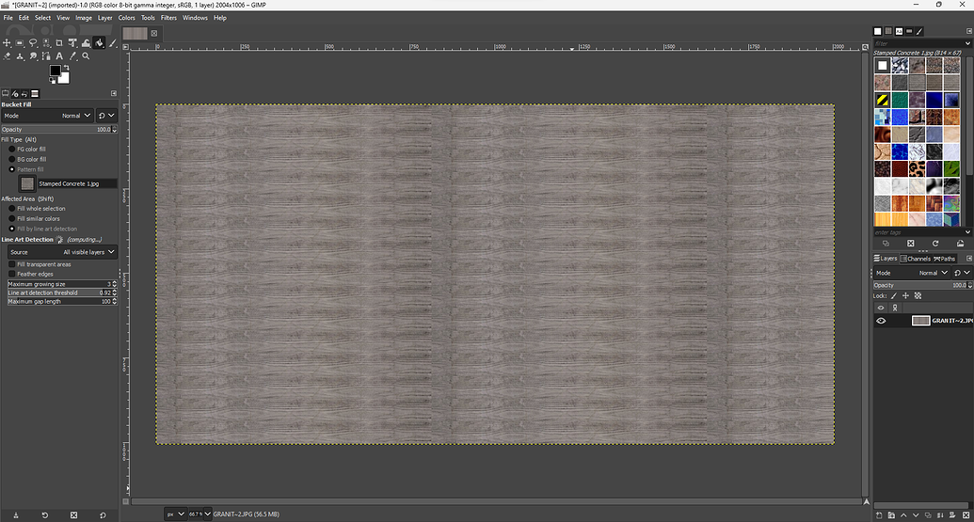974x522 pixels.
Task: Select the Fuzzy Select tool
Action: click(x=46, y=43)
